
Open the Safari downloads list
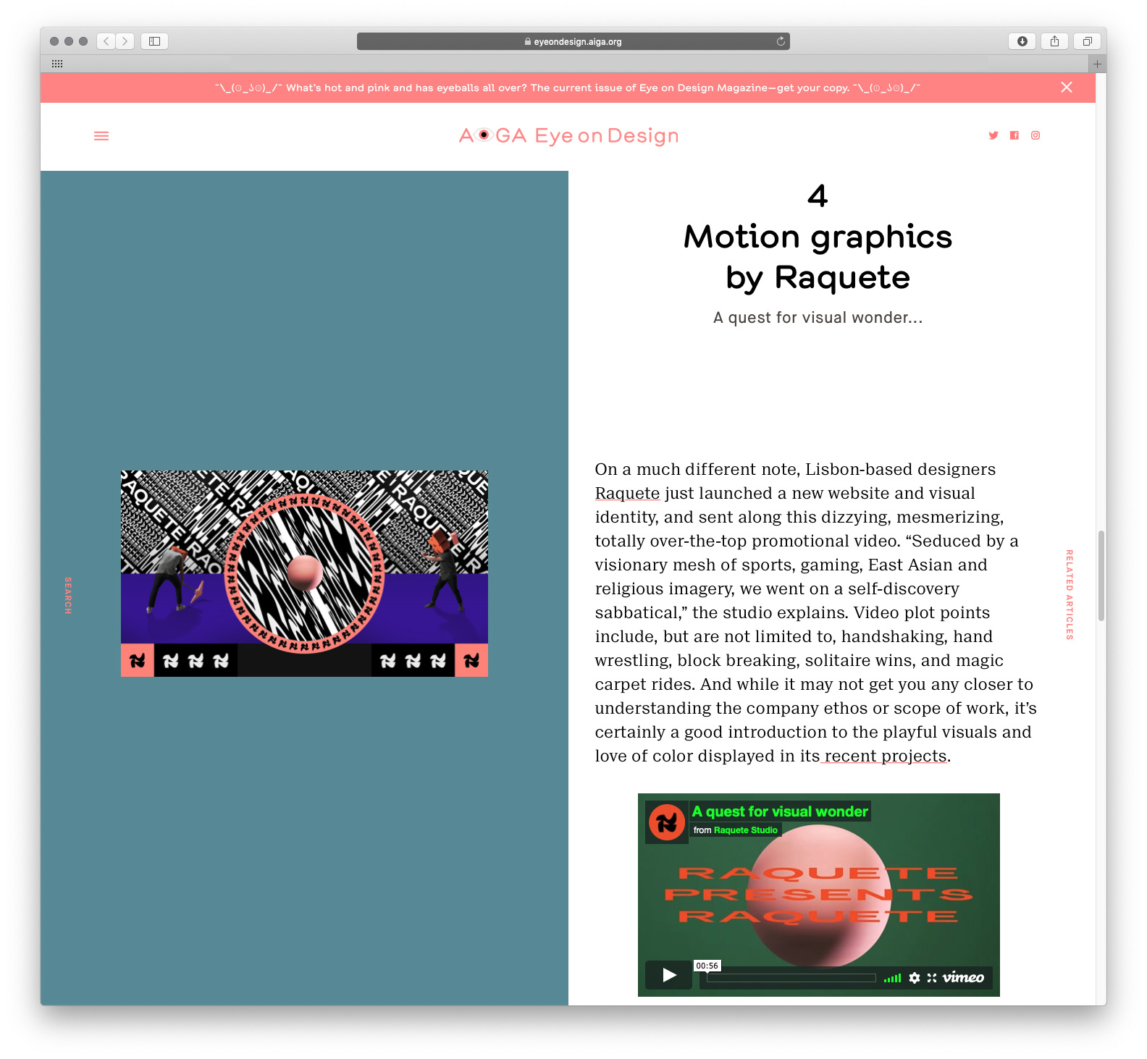pos(1022,41)
